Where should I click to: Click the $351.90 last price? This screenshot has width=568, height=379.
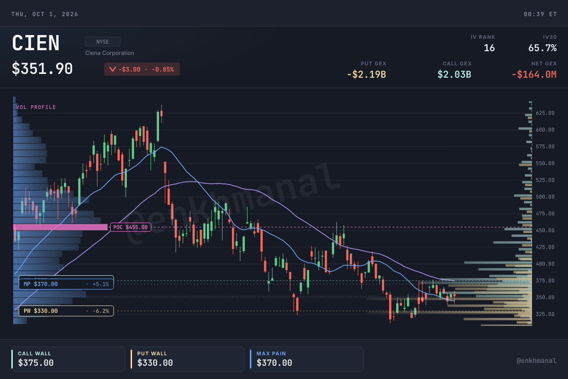point(43,69)
